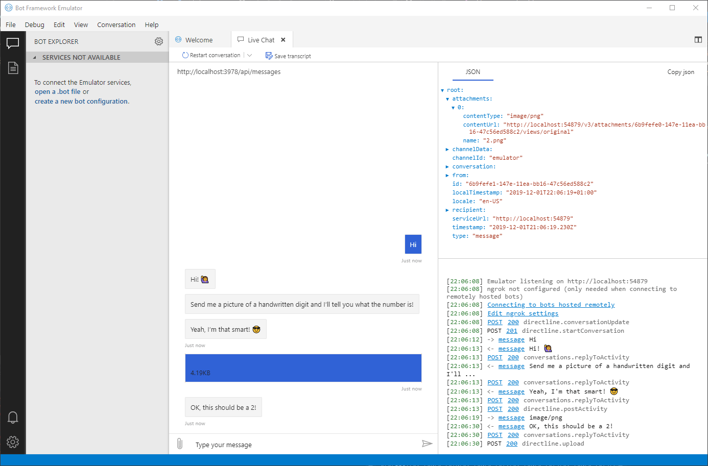708x466 pixels.
Task: Click POST link for directline.conversationUpdate
Action: (x=495, y=322)
